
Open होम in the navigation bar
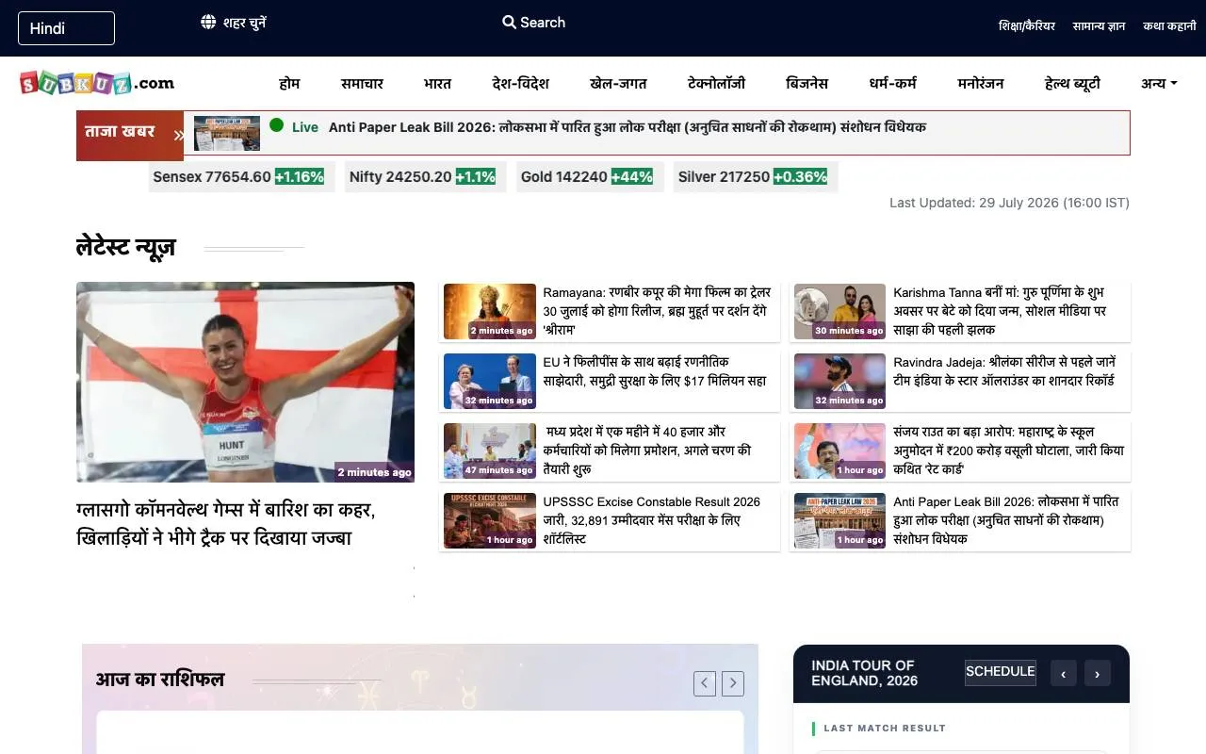[x=289, y=83]
